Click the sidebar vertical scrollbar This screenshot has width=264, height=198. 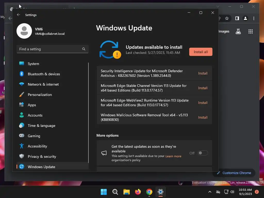tap(88, 113)
